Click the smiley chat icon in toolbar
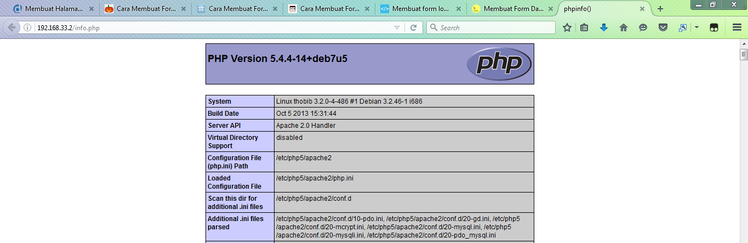Screen dimensions: 748x243 point(643,27)
